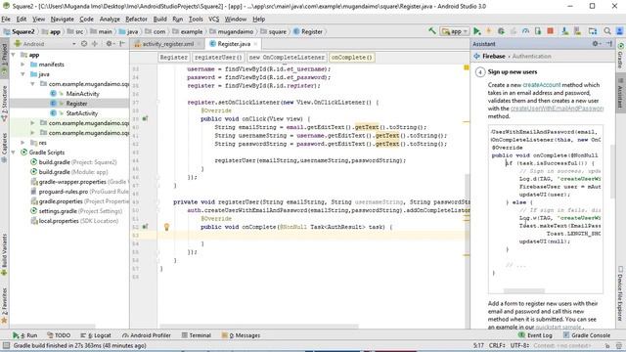Open the Analyze menu

pos(110,19)
